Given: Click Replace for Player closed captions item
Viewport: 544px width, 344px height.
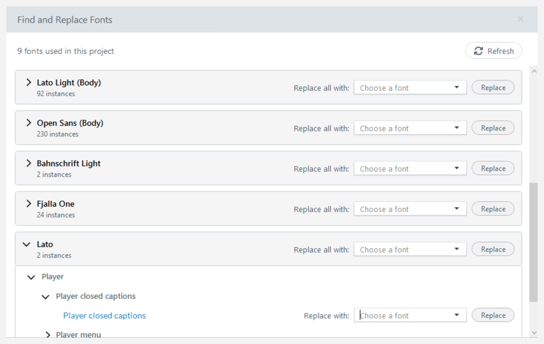Looking at the screenshot, I should 493,315.
